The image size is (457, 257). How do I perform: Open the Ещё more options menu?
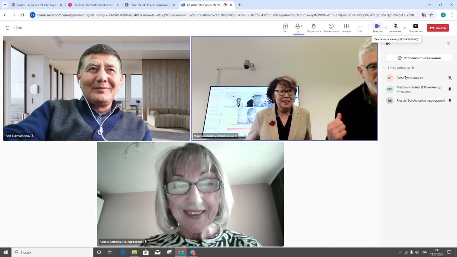tap(360, 26)
